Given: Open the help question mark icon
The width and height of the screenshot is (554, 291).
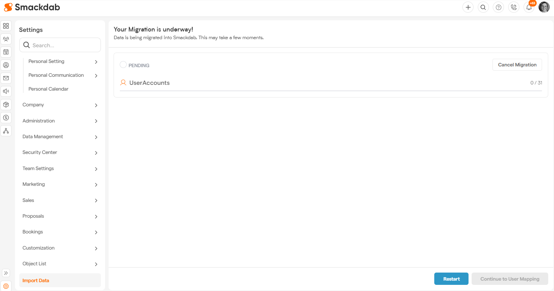Looking at the screenshot, I should click(498, 7).
